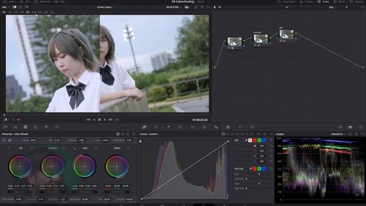366x206 pixels.
Task: Open the Curves palette icon
Action: point(144,127)
